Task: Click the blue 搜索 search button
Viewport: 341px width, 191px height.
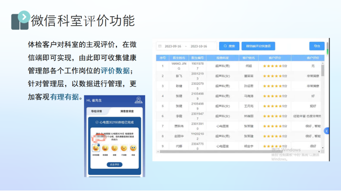Action: (x=229, y=46)
